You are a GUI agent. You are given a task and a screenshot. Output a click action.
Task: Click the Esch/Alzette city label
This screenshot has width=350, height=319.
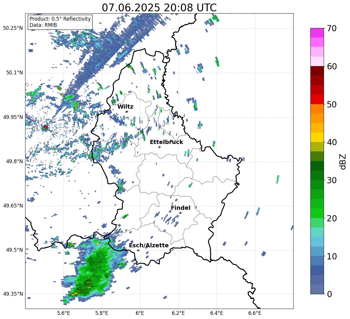(x=149, y=245)
